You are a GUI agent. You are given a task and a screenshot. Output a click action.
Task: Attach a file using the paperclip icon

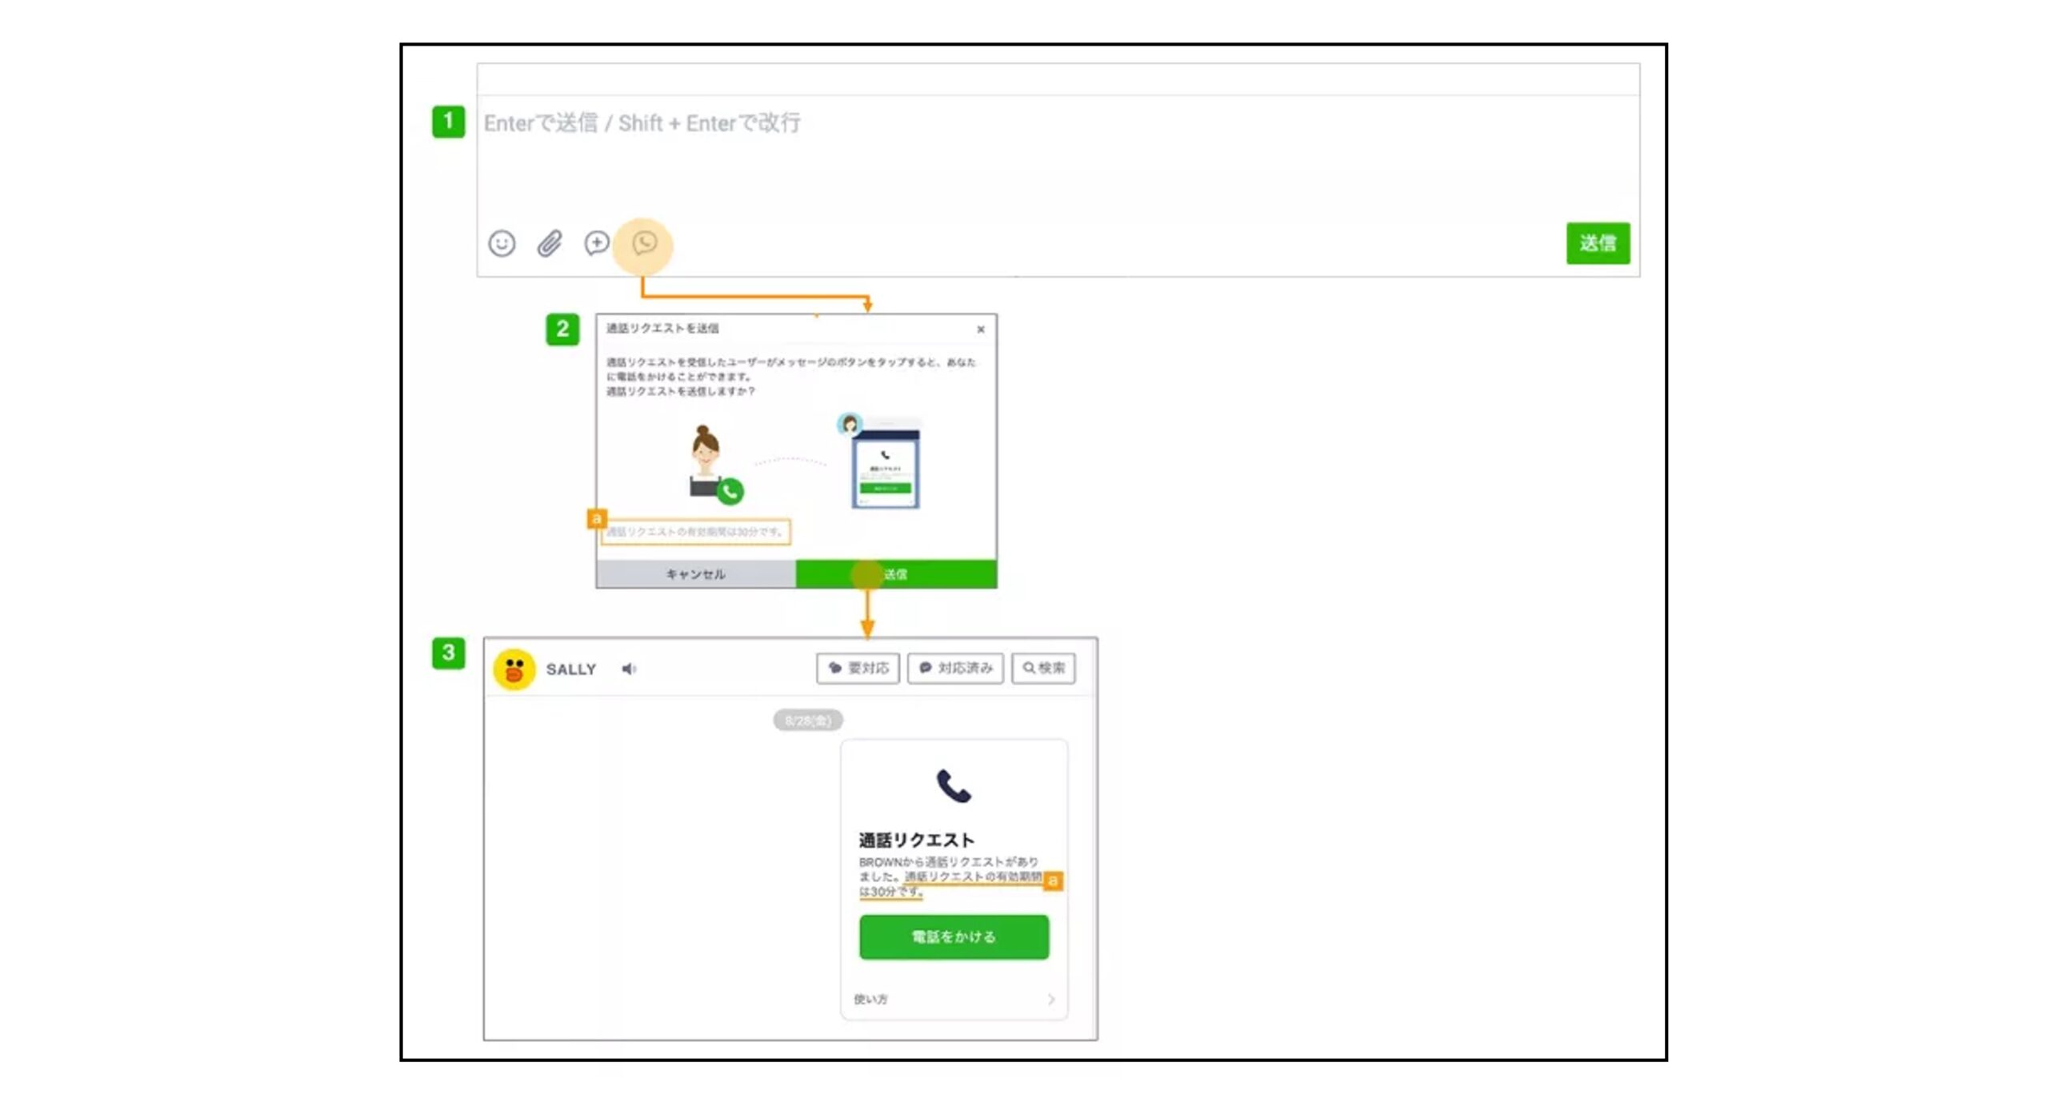(548, 245)
